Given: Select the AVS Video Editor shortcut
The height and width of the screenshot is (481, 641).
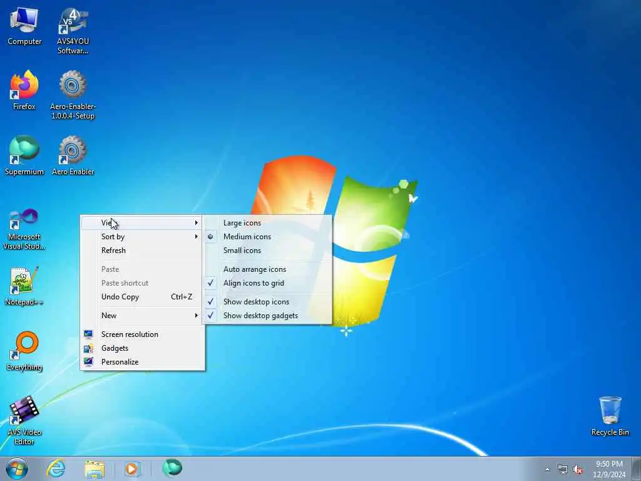Looking at the screenshot, I should 24,420.
